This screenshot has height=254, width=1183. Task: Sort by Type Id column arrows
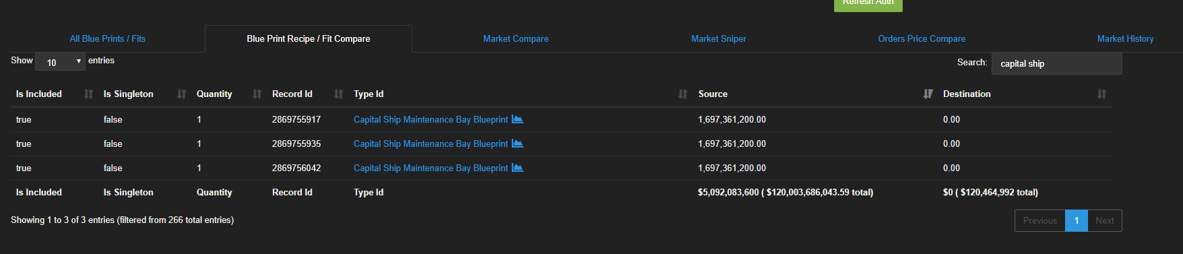(682, 94)
